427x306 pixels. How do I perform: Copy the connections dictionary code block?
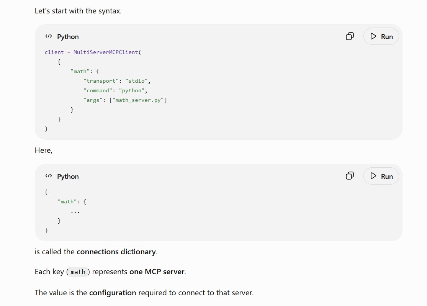pyautogui.click(x=350, y=176)
